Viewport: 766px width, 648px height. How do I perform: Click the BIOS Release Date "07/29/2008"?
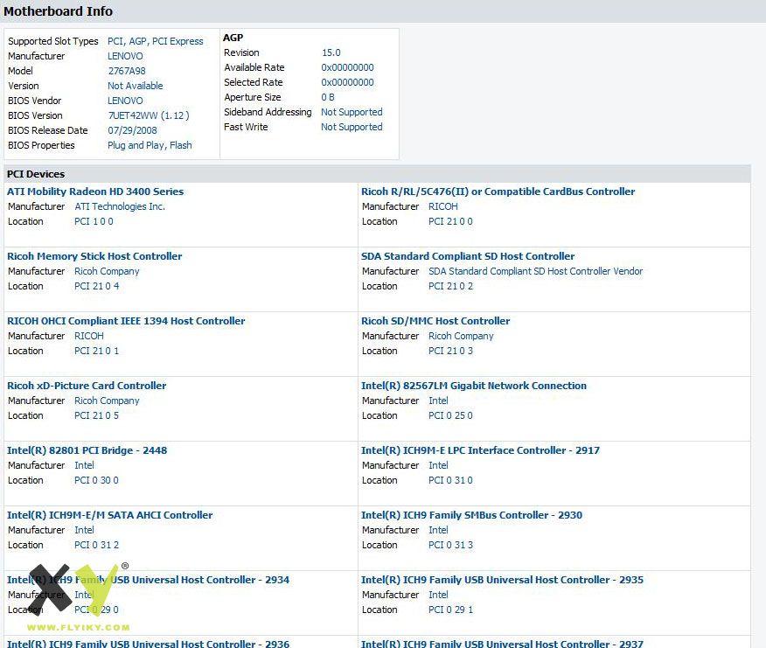(x=132, y=130)
